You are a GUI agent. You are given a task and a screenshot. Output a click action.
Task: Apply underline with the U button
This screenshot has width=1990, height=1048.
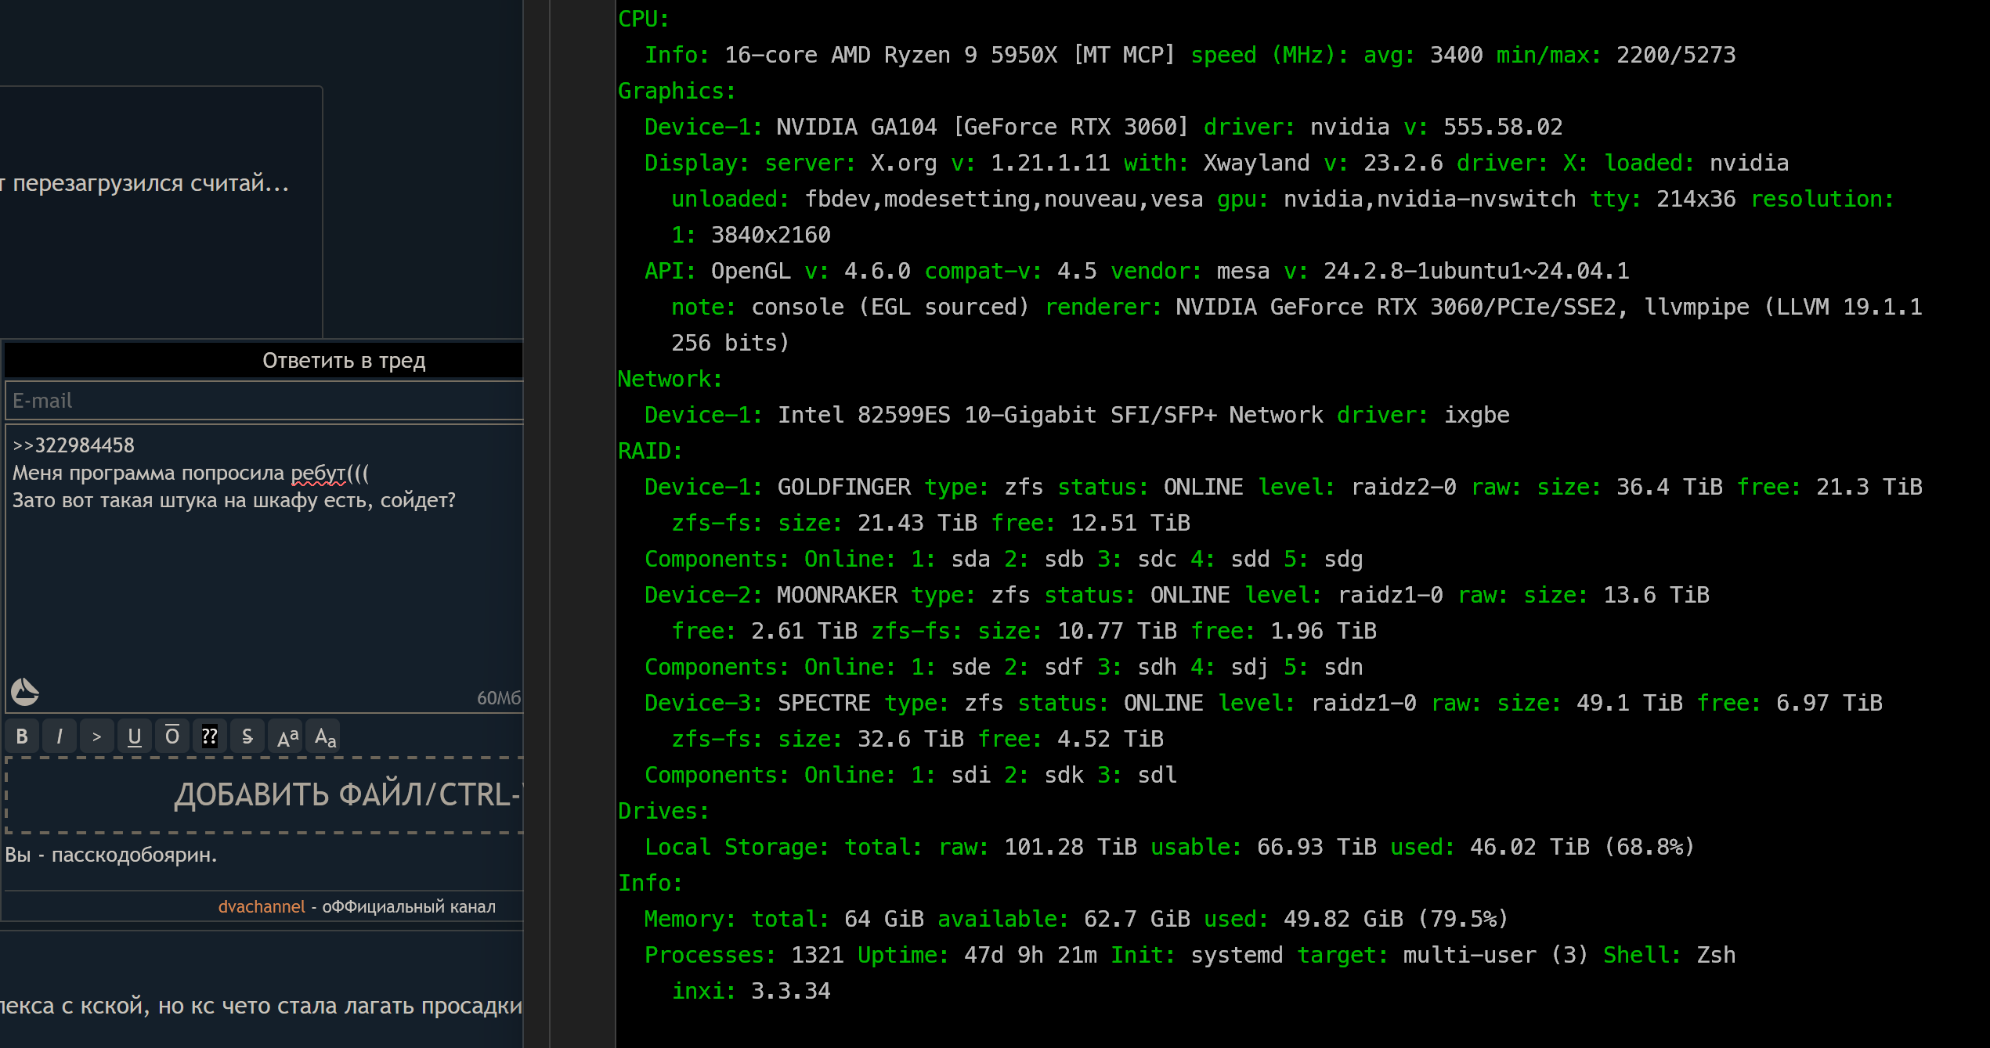tap(135, 736)
